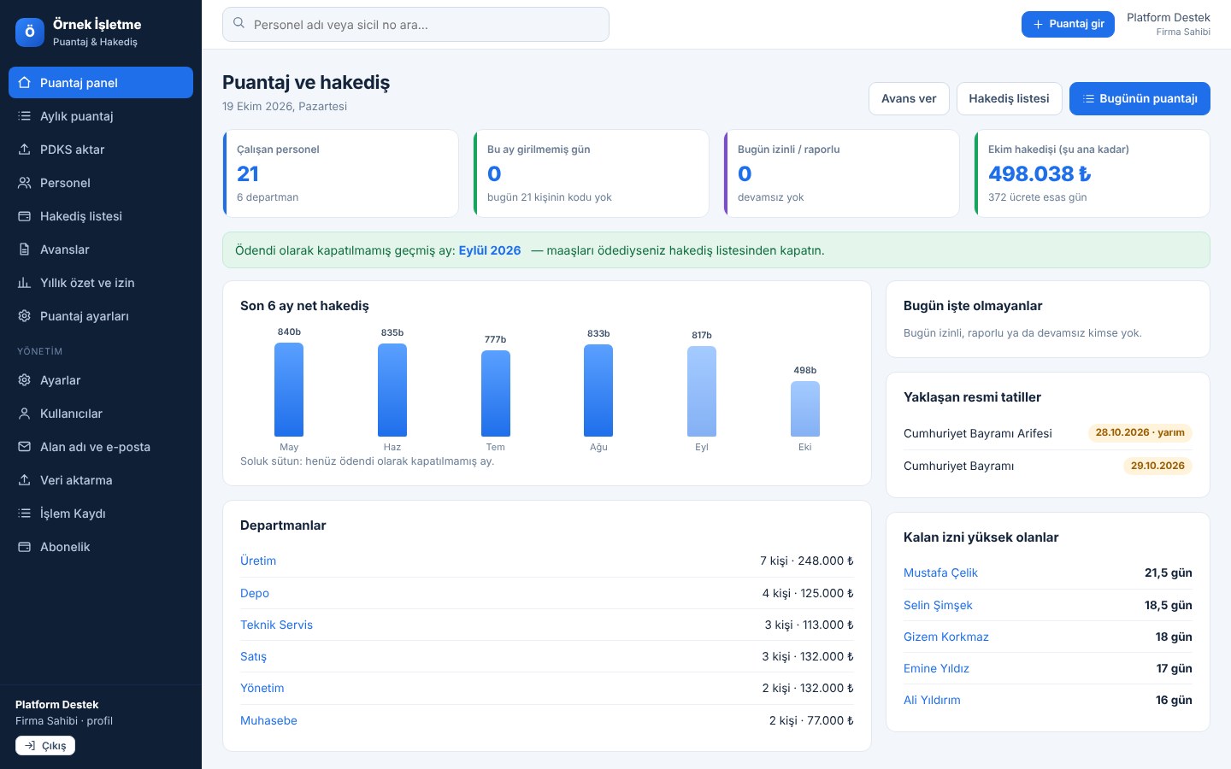Click the gear icon beside Ayarlar

[x=24, y=380]
